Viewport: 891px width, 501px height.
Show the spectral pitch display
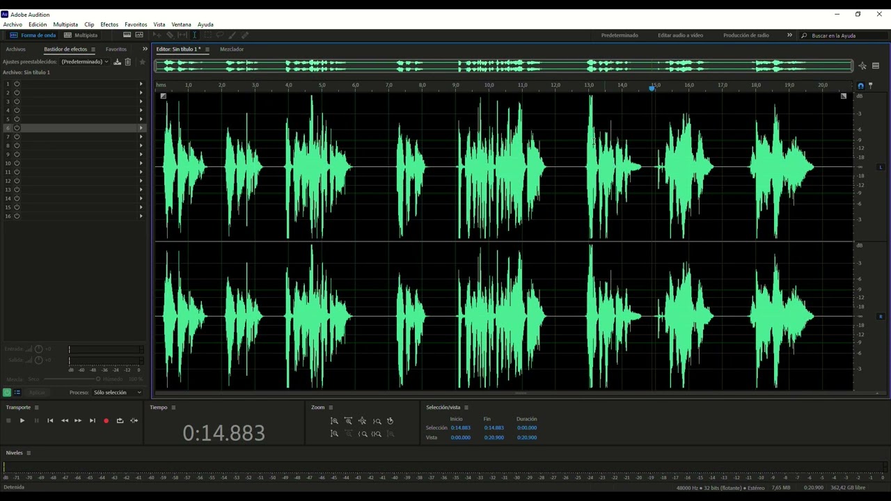[x=139, y=35]
